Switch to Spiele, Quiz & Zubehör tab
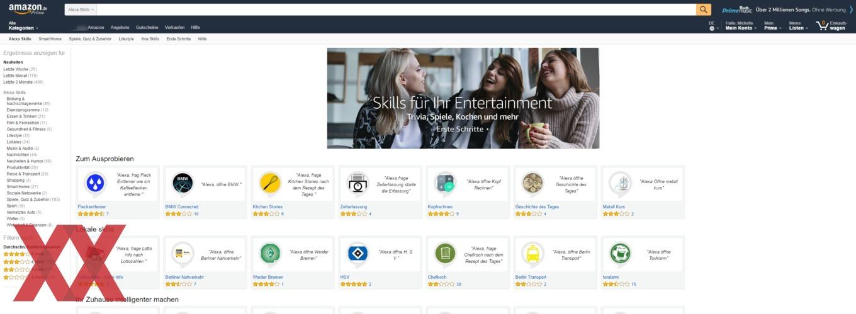This screenshot has height=314, width=856. point(90,39)
